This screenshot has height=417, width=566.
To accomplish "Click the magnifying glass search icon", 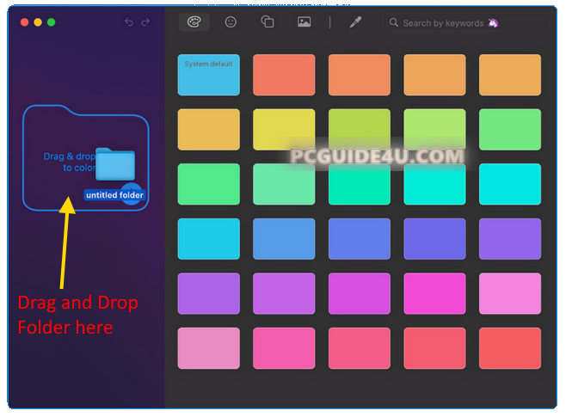I will point(394,23).
